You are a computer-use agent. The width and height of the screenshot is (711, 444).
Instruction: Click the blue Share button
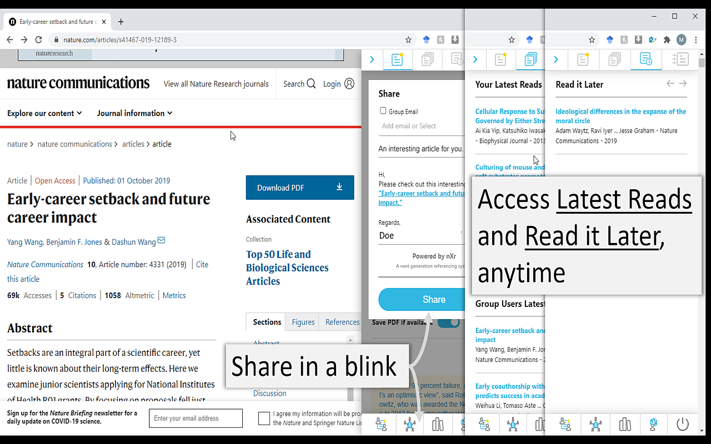click(x=422, y=300)
